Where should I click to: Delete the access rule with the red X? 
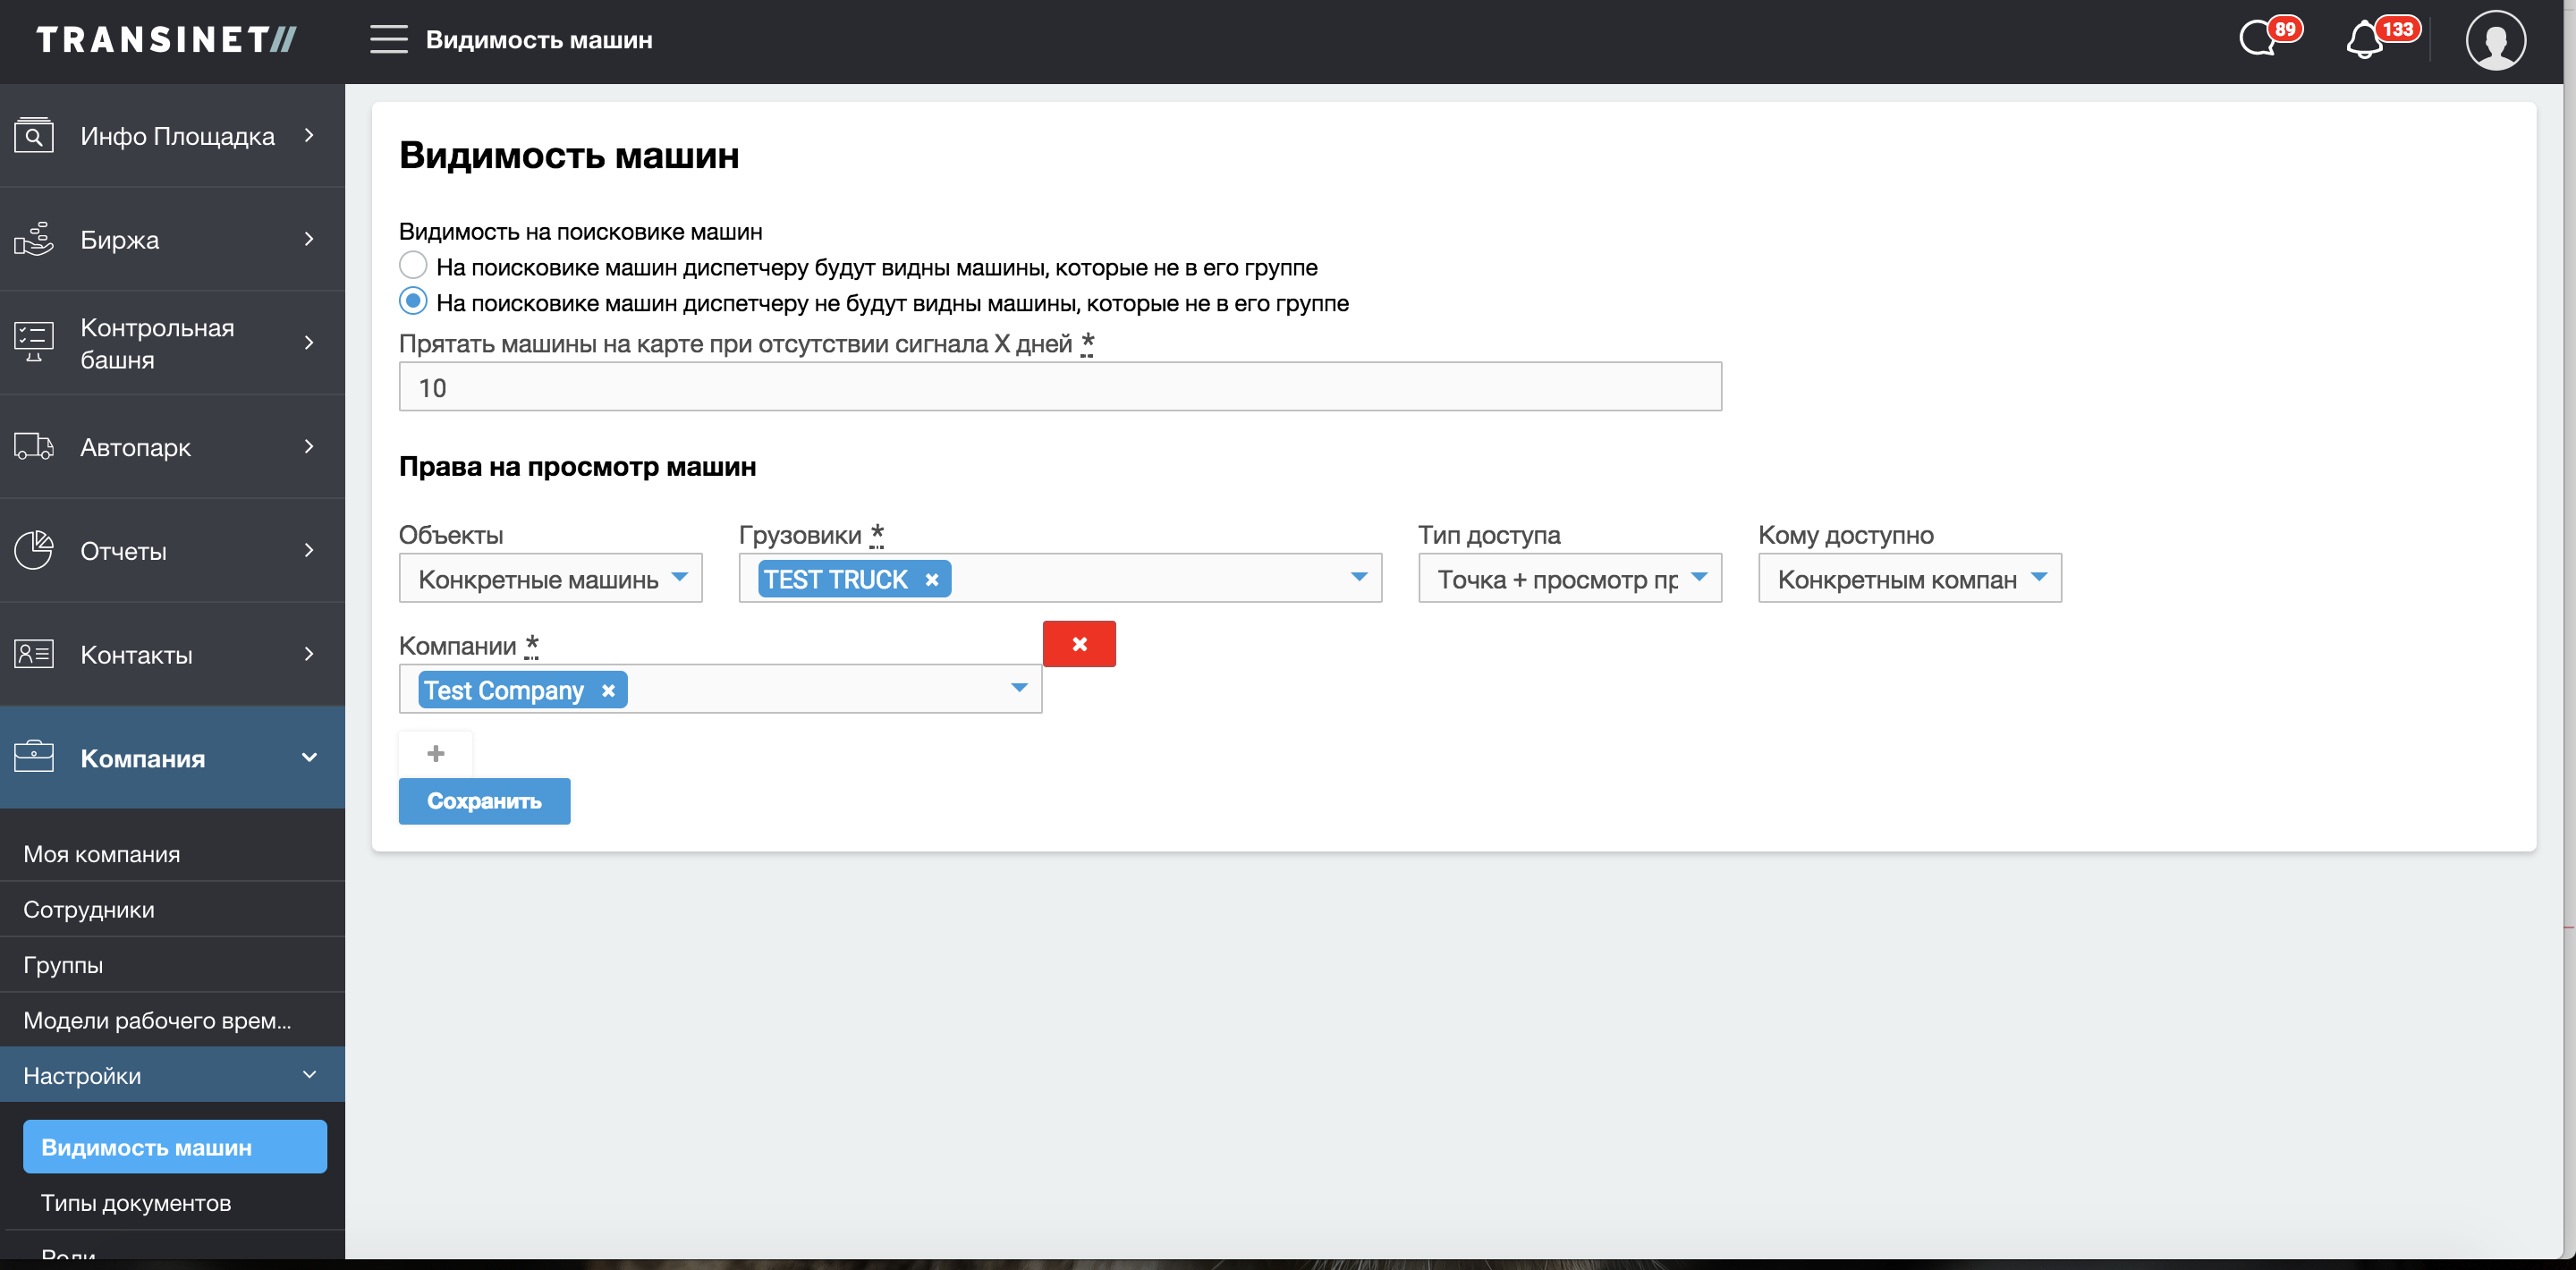coord(1079,644)
